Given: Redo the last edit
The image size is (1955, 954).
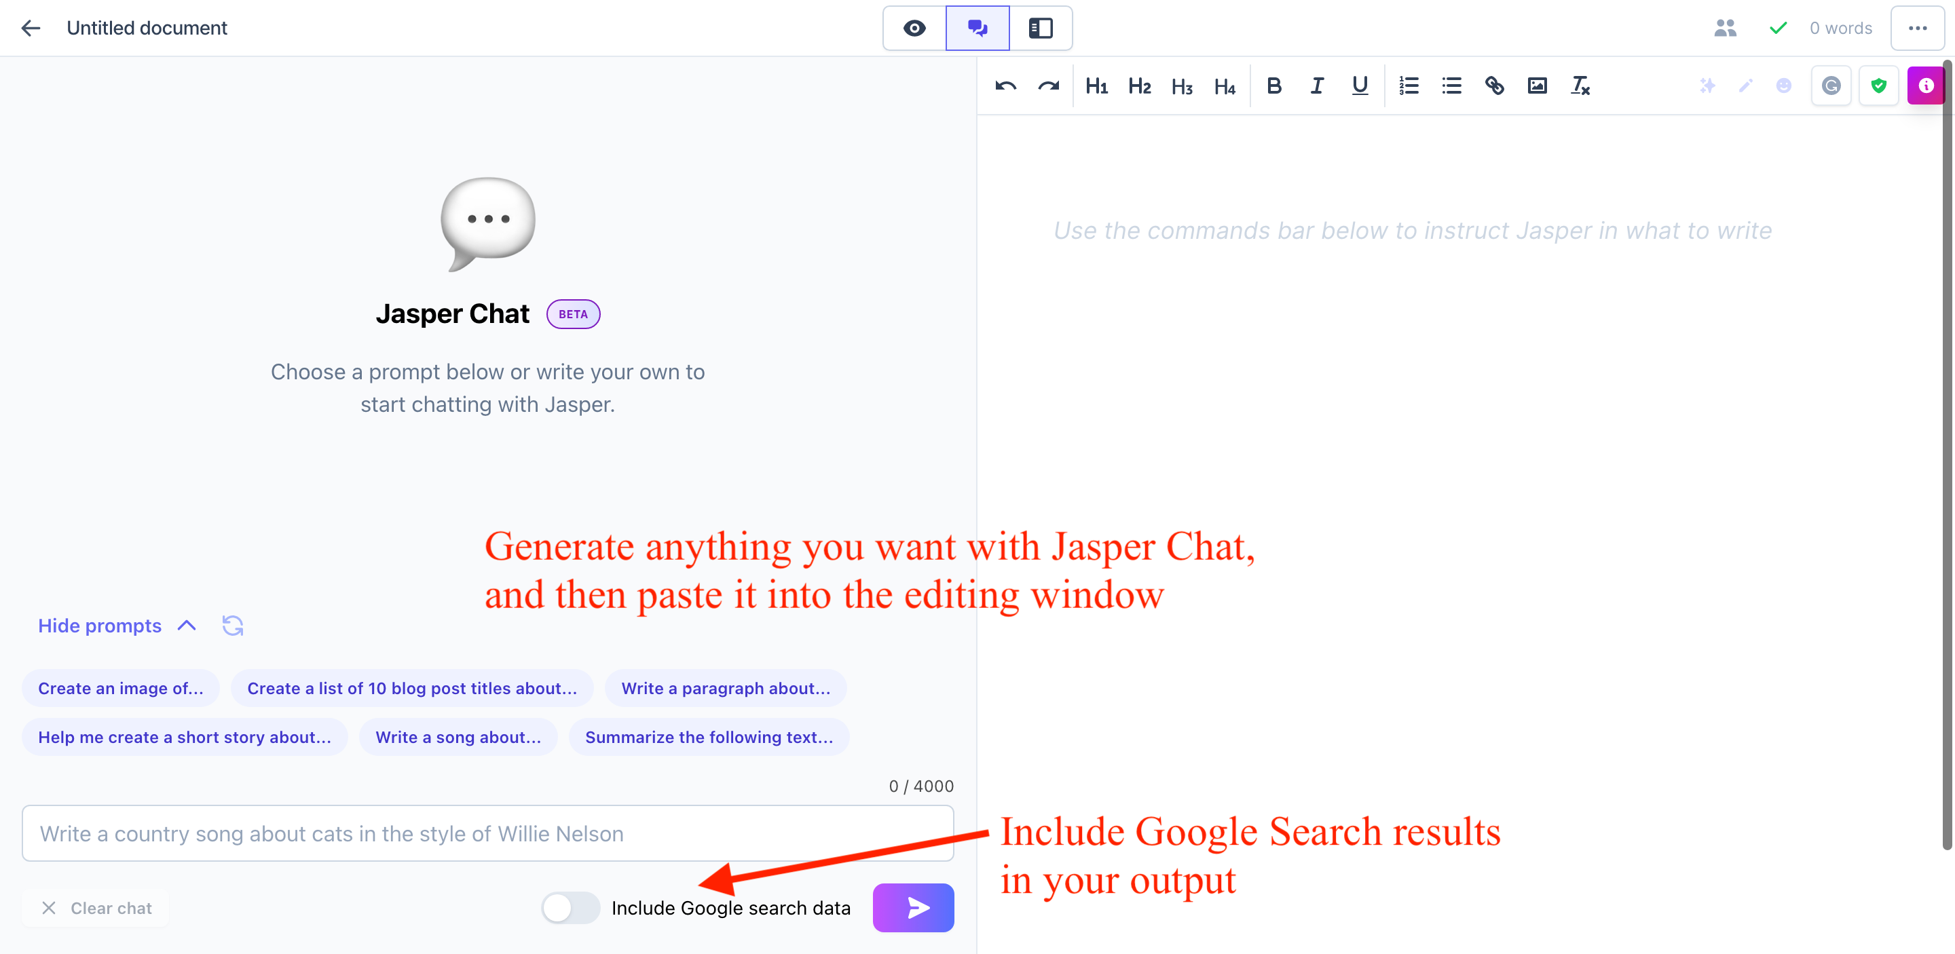Looking at the screenshot, I should point(1049,85).
